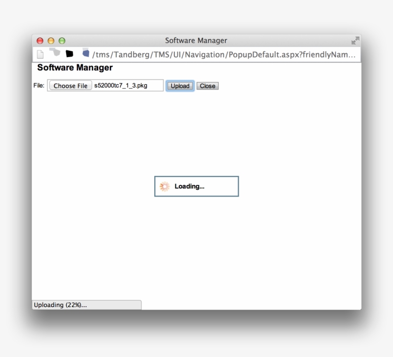Click the Software Manager title bar text
Image resolution: width=393 pixels, height=357 pixels.
click(x=196, y=40)
